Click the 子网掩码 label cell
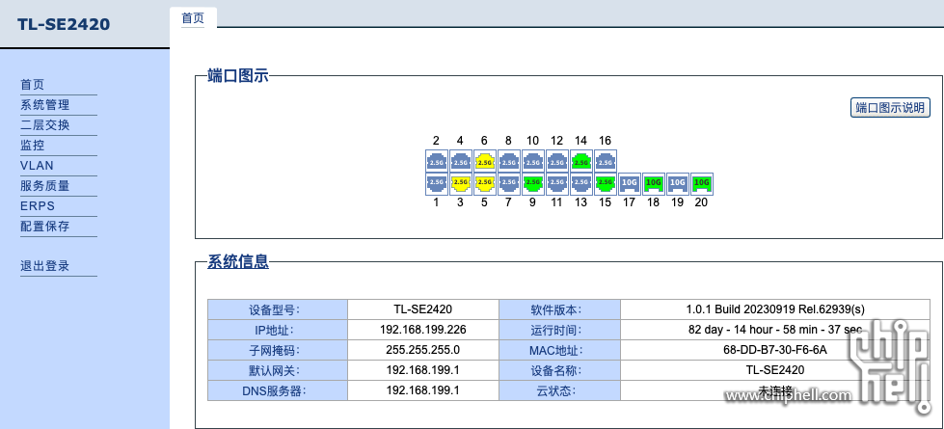 pyautogui.click(x=278, y=350)
